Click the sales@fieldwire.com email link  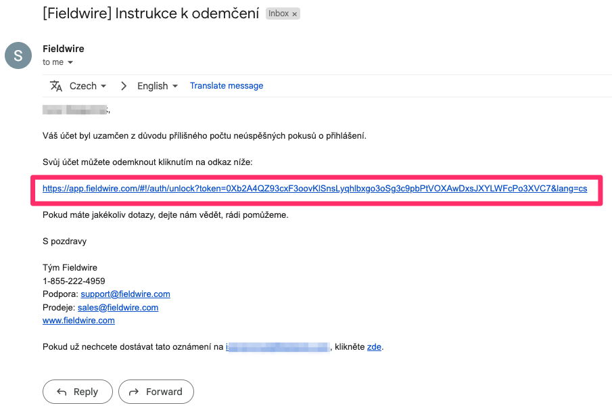(118, 308)
